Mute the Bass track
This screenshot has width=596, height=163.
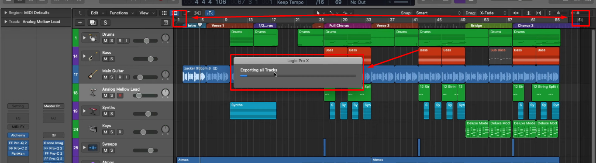point(105,59)
